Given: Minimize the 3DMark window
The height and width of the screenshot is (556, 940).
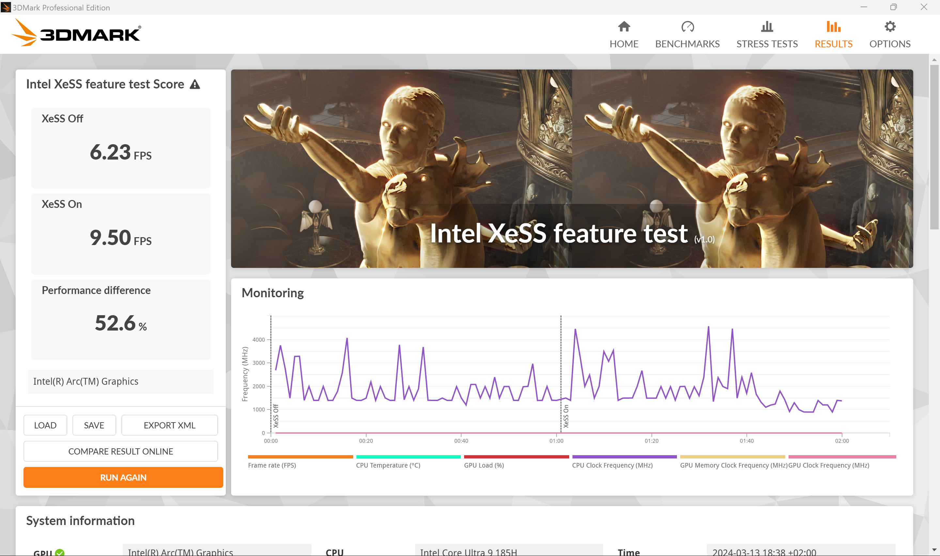Looking at the screenshot, I should 864,7.
